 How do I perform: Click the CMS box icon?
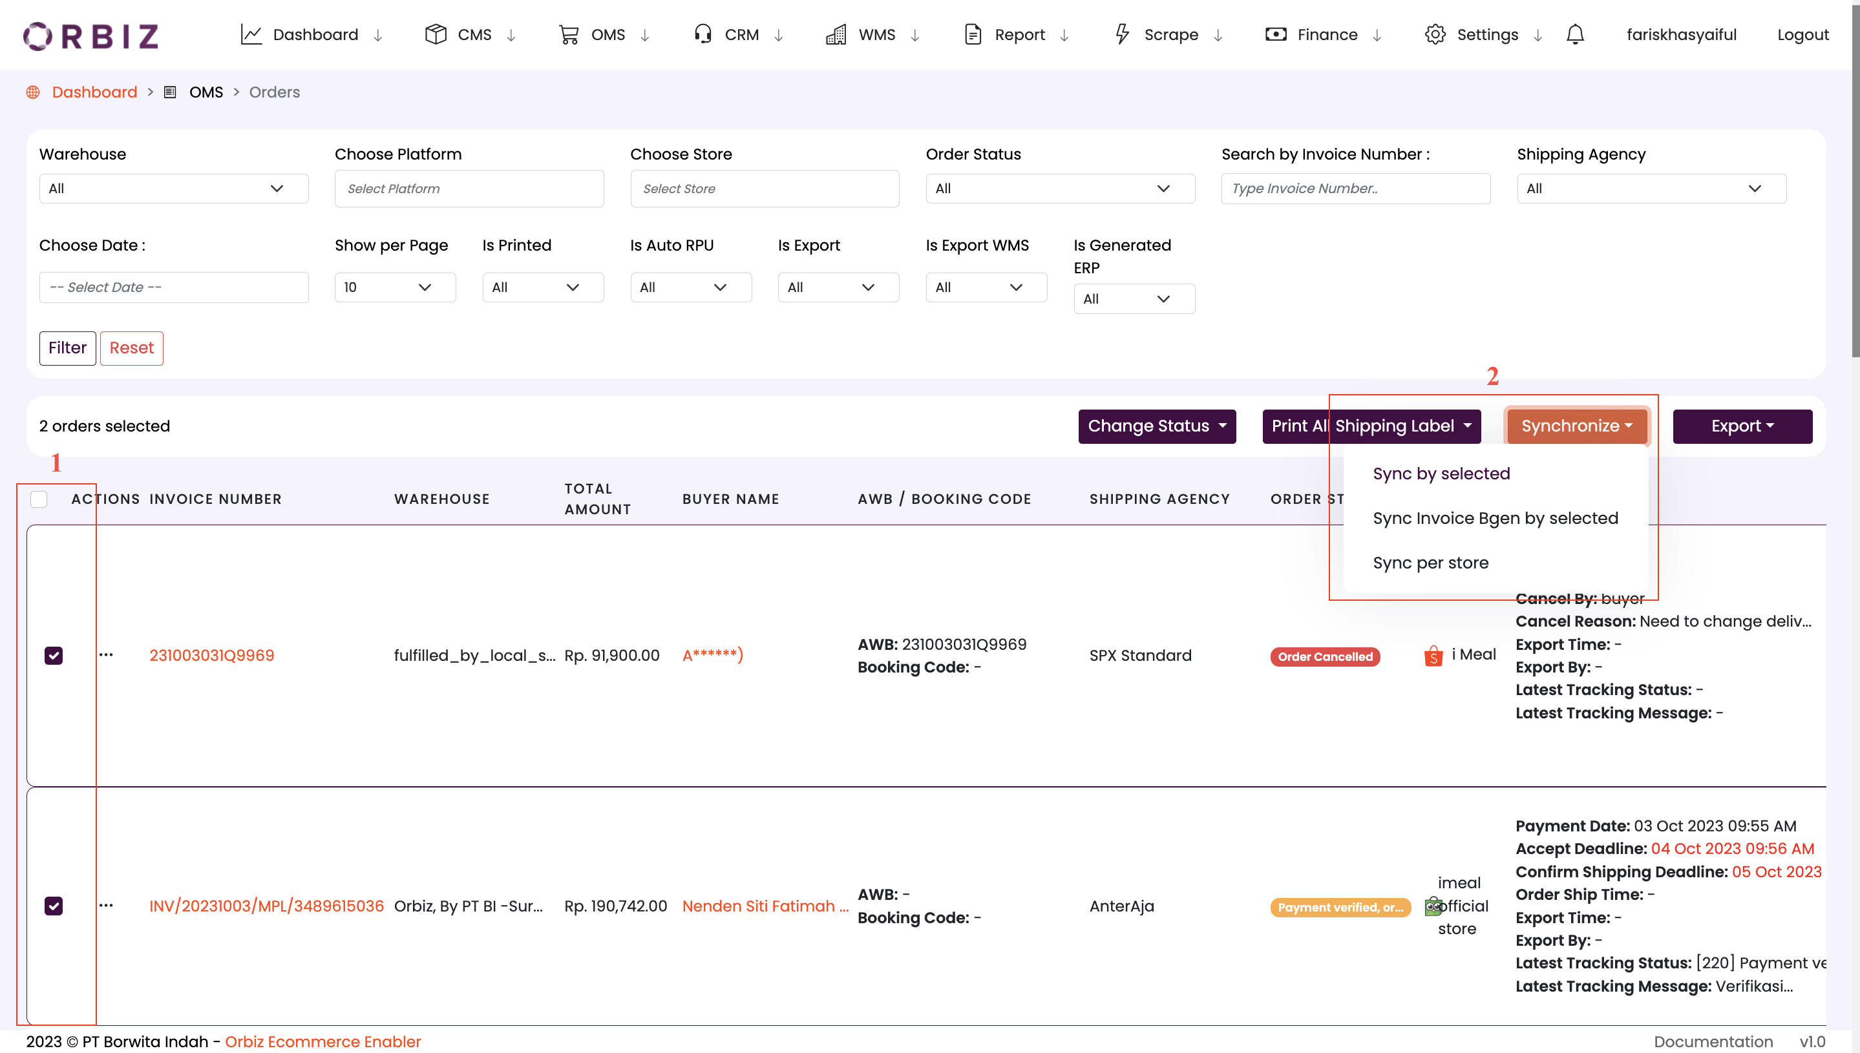pos(436,35)
